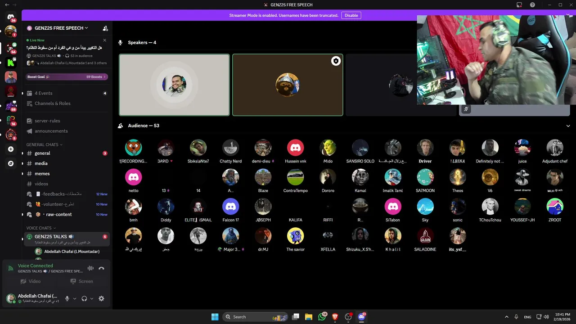Open audience member Adjudant chef avatar
The image size is (576, 324).
(x=555, y=148)
